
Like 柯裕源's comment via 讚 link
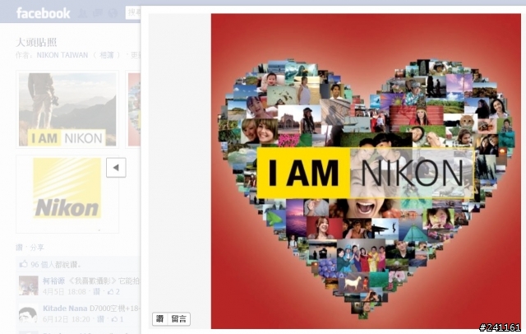(x=97, y=292)
